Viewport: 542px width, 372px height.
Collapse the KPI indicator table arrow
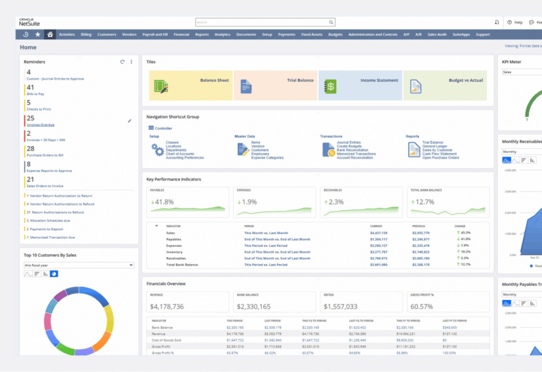(156, 226)
